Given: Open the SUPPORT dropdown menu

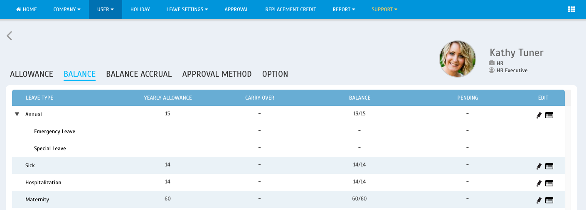Looking at the screenshot, I should click(384, 9).
